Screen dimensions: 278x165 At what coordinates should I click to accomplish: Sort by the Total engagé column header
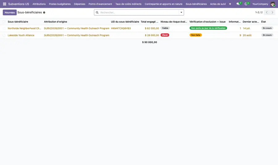150,22
